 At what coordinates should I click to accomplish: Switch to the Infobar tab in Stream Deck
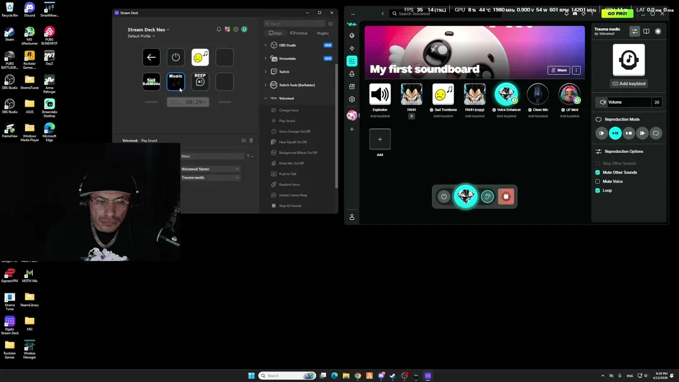(x=299, y=33)
